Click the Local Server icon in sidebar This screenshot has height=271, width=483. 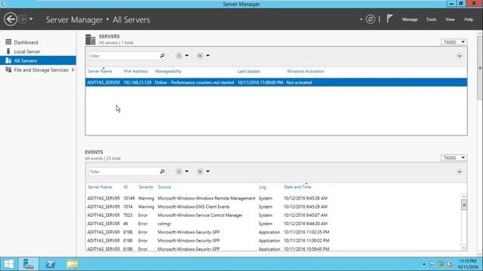8,51
